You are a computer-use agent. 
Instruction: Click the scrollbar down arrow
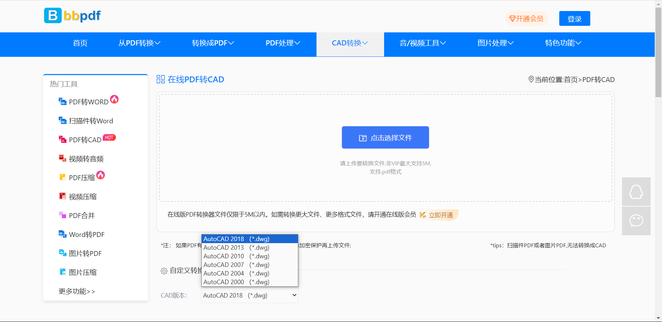coord(658,318)
